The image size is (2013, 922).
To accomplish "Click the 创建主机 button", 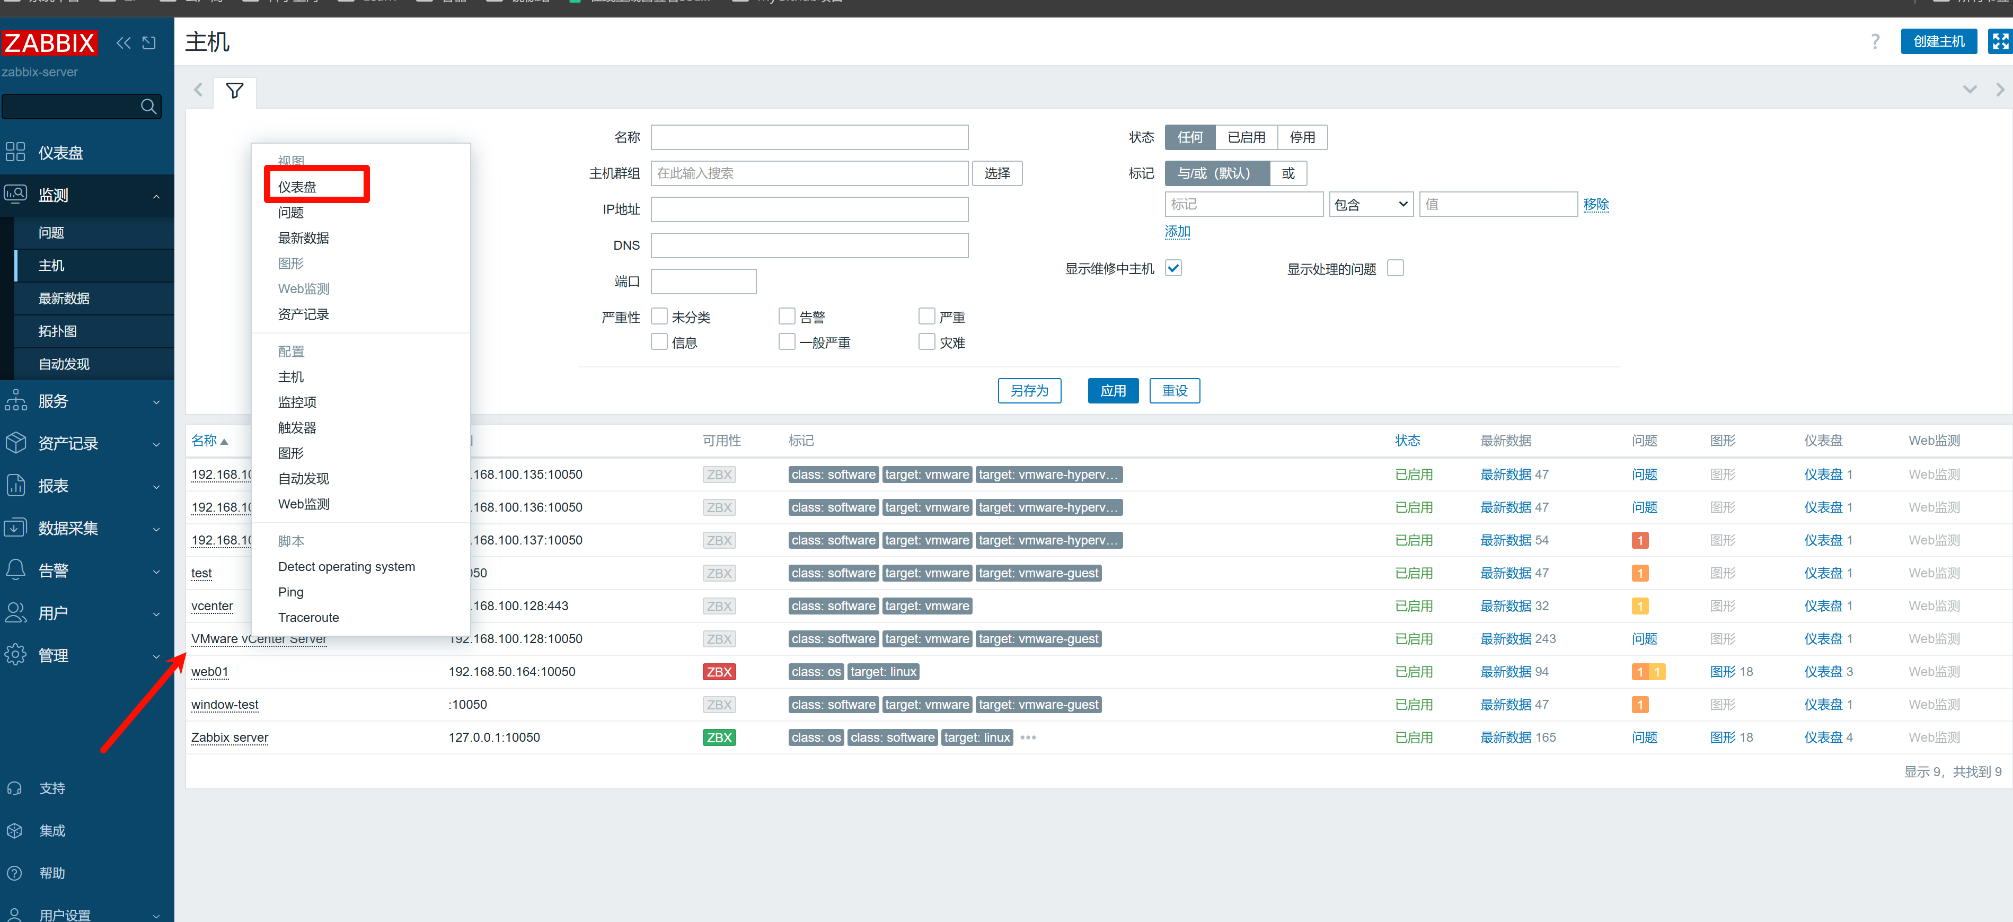I will click(1938, 41).
